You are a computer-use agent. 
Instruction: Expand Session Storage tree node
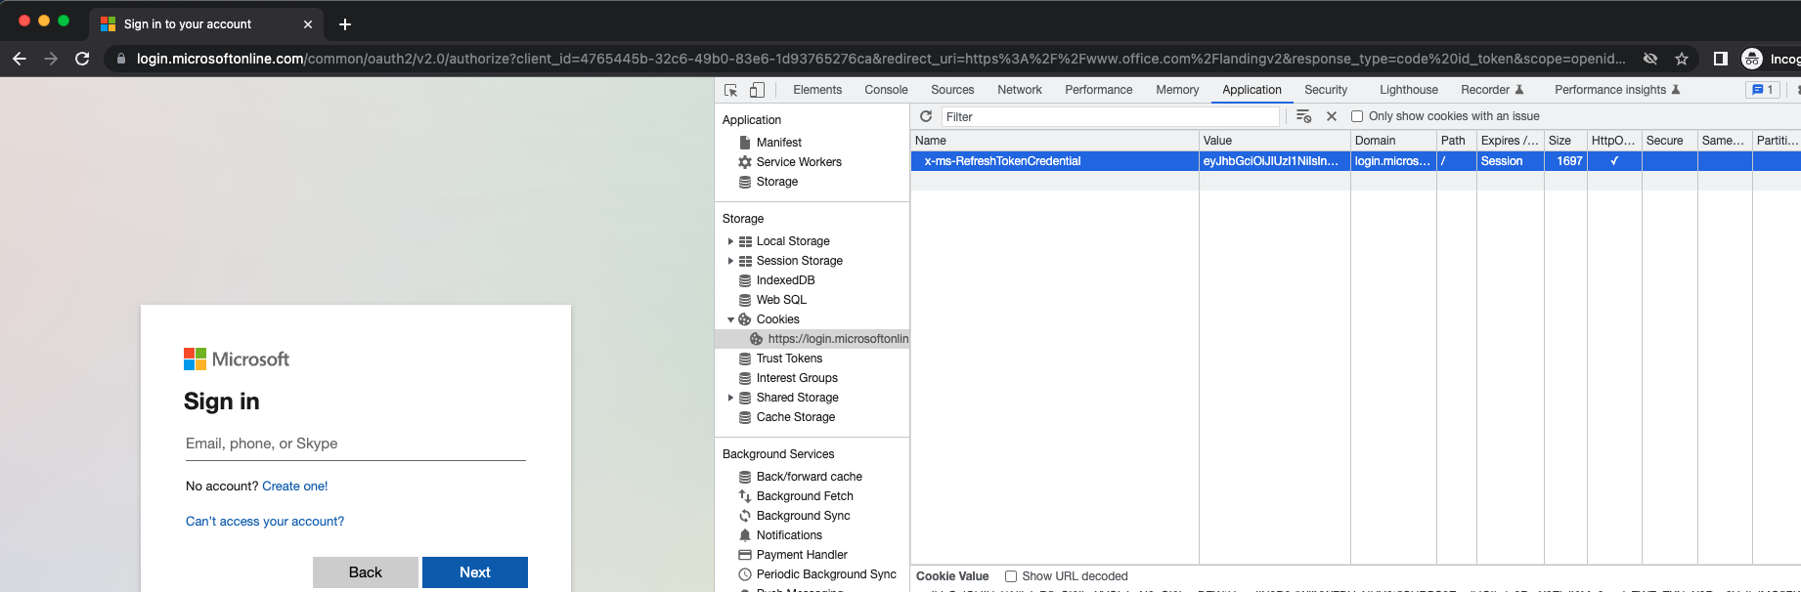click(x=730, y=261)
